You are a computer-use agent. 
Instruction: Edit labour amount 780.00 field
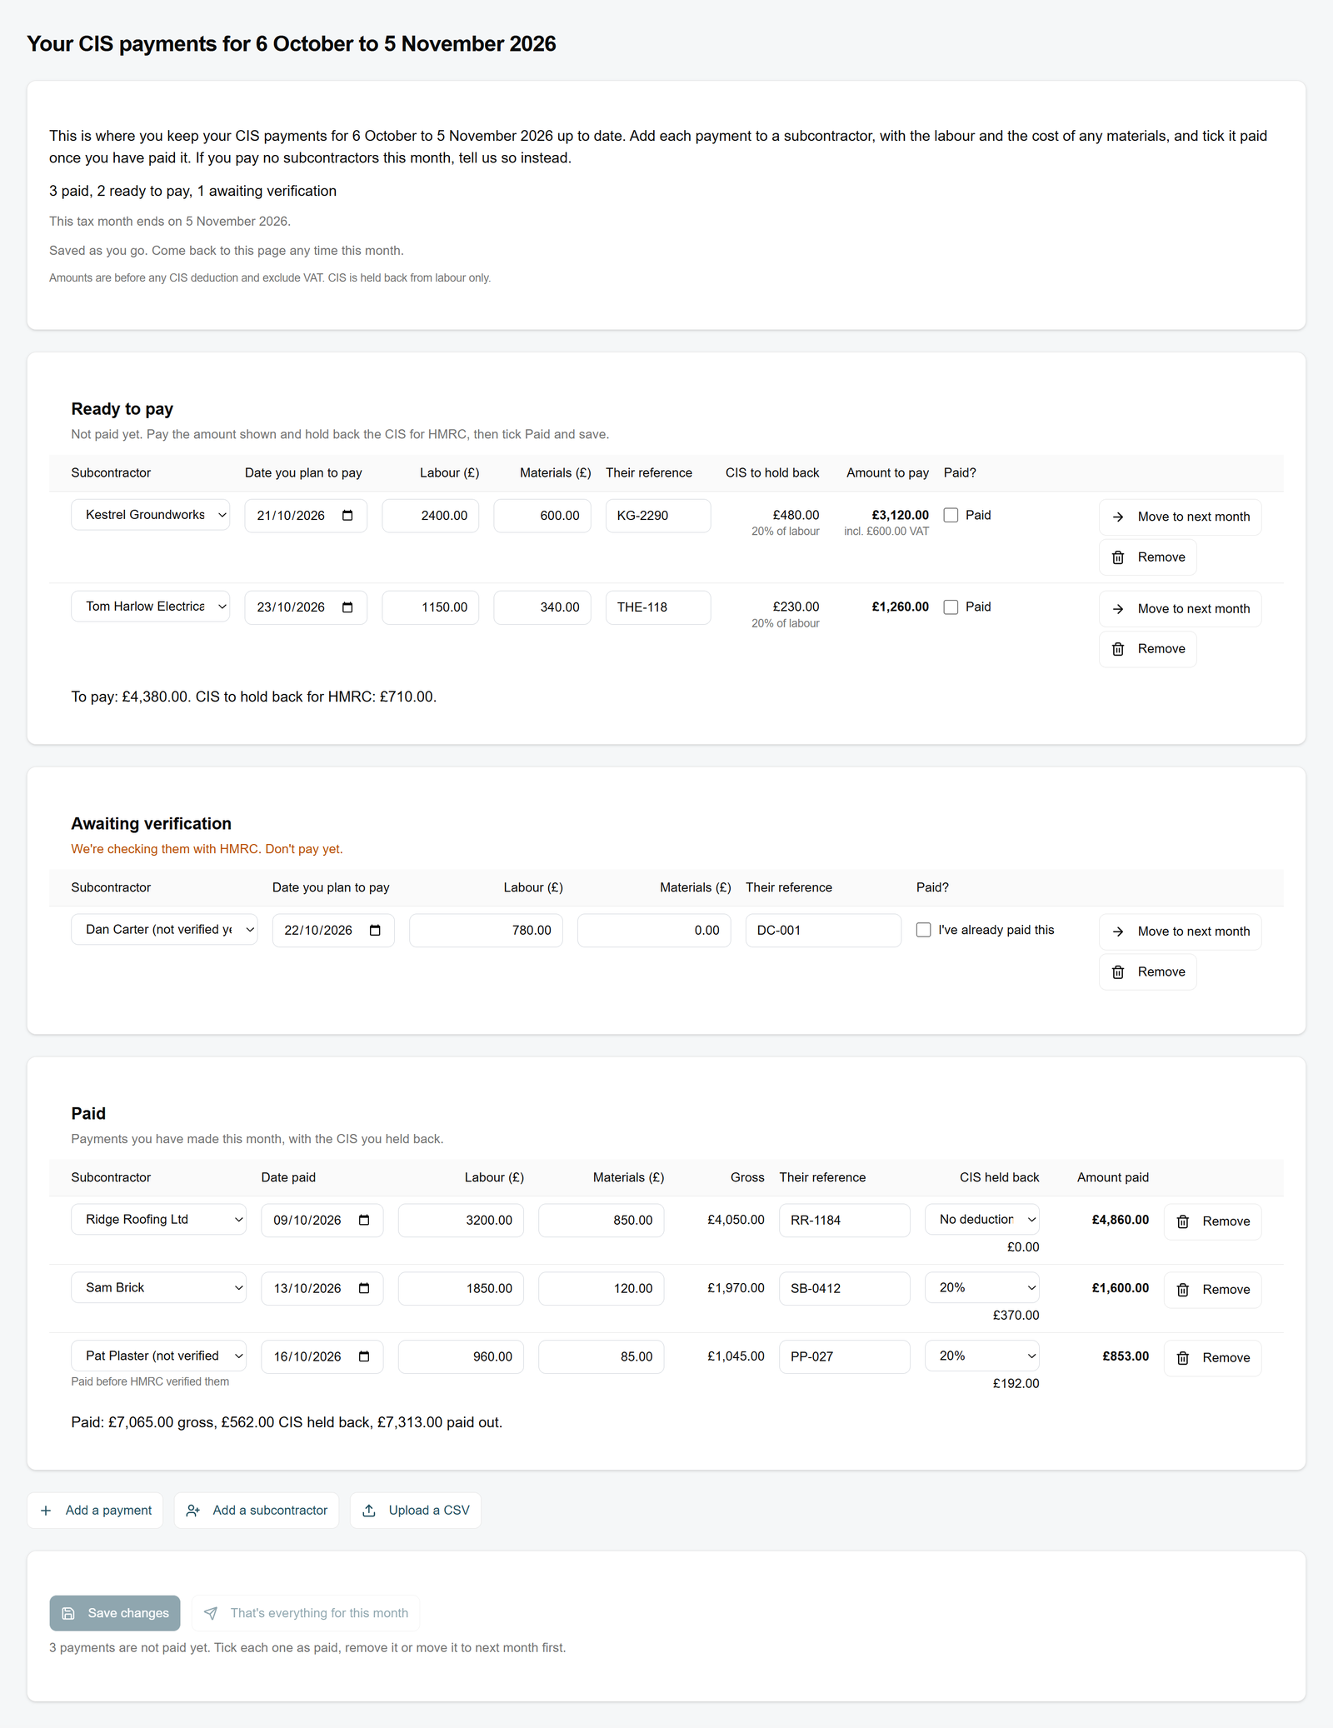[x=486, y=931]
